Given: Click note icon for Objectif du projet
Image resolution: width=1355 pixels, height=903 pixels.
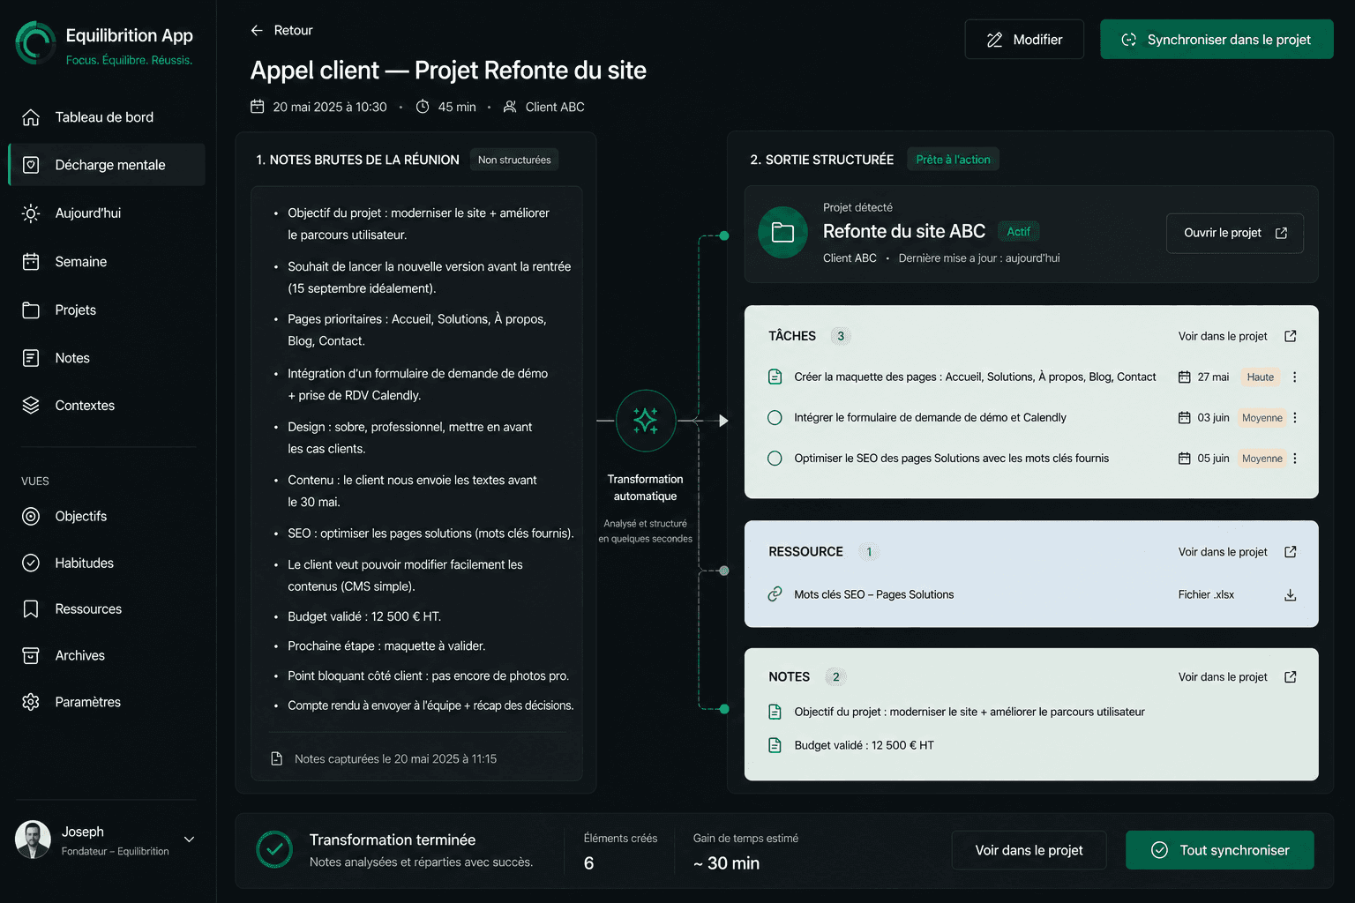Looking at the screenshot, I should click(775, 712).
